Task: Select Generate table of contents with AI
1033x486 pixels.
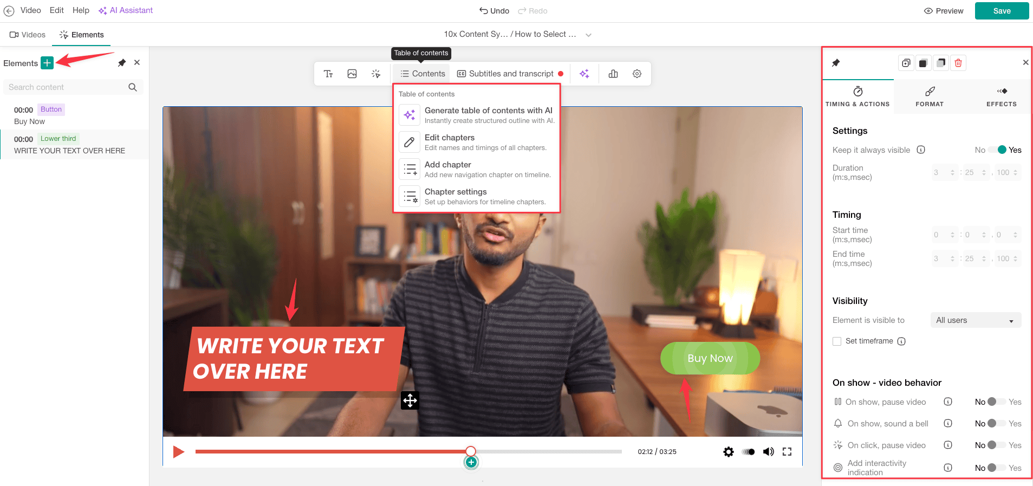Action: click(477, 115)
